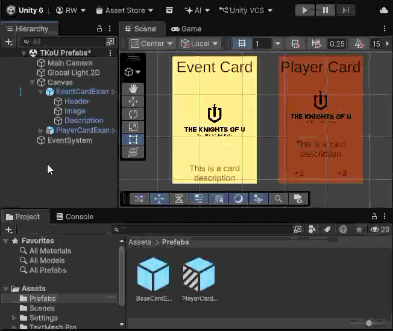The width and height of the screenshot is (393, 331).
Task: Open the Local handle rotation dropdown
Action: [x=200, y=43]
